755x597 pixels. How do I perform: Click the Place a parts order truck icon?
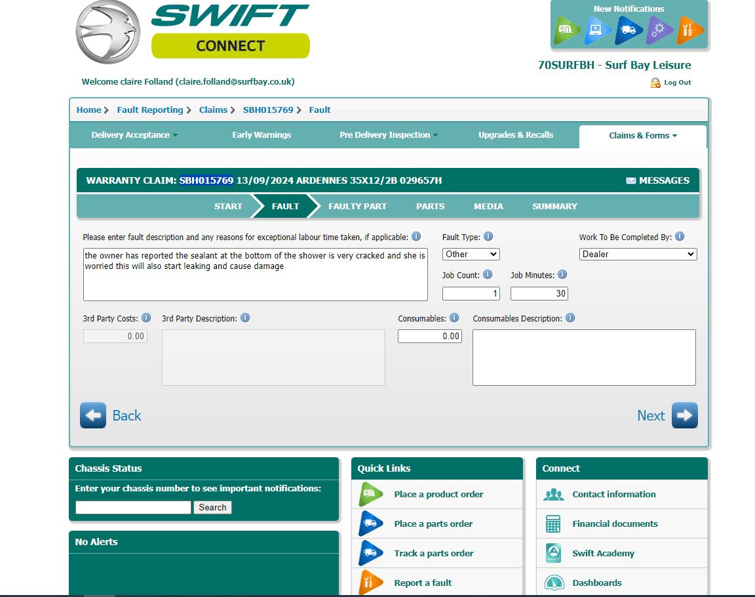(370, 524)
